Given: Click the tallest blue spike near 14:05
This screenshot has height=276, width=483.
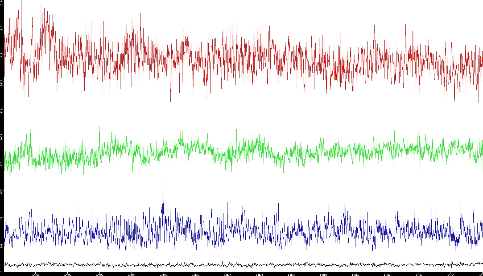Looking at the screenshot, I should (x=162, y=183).
